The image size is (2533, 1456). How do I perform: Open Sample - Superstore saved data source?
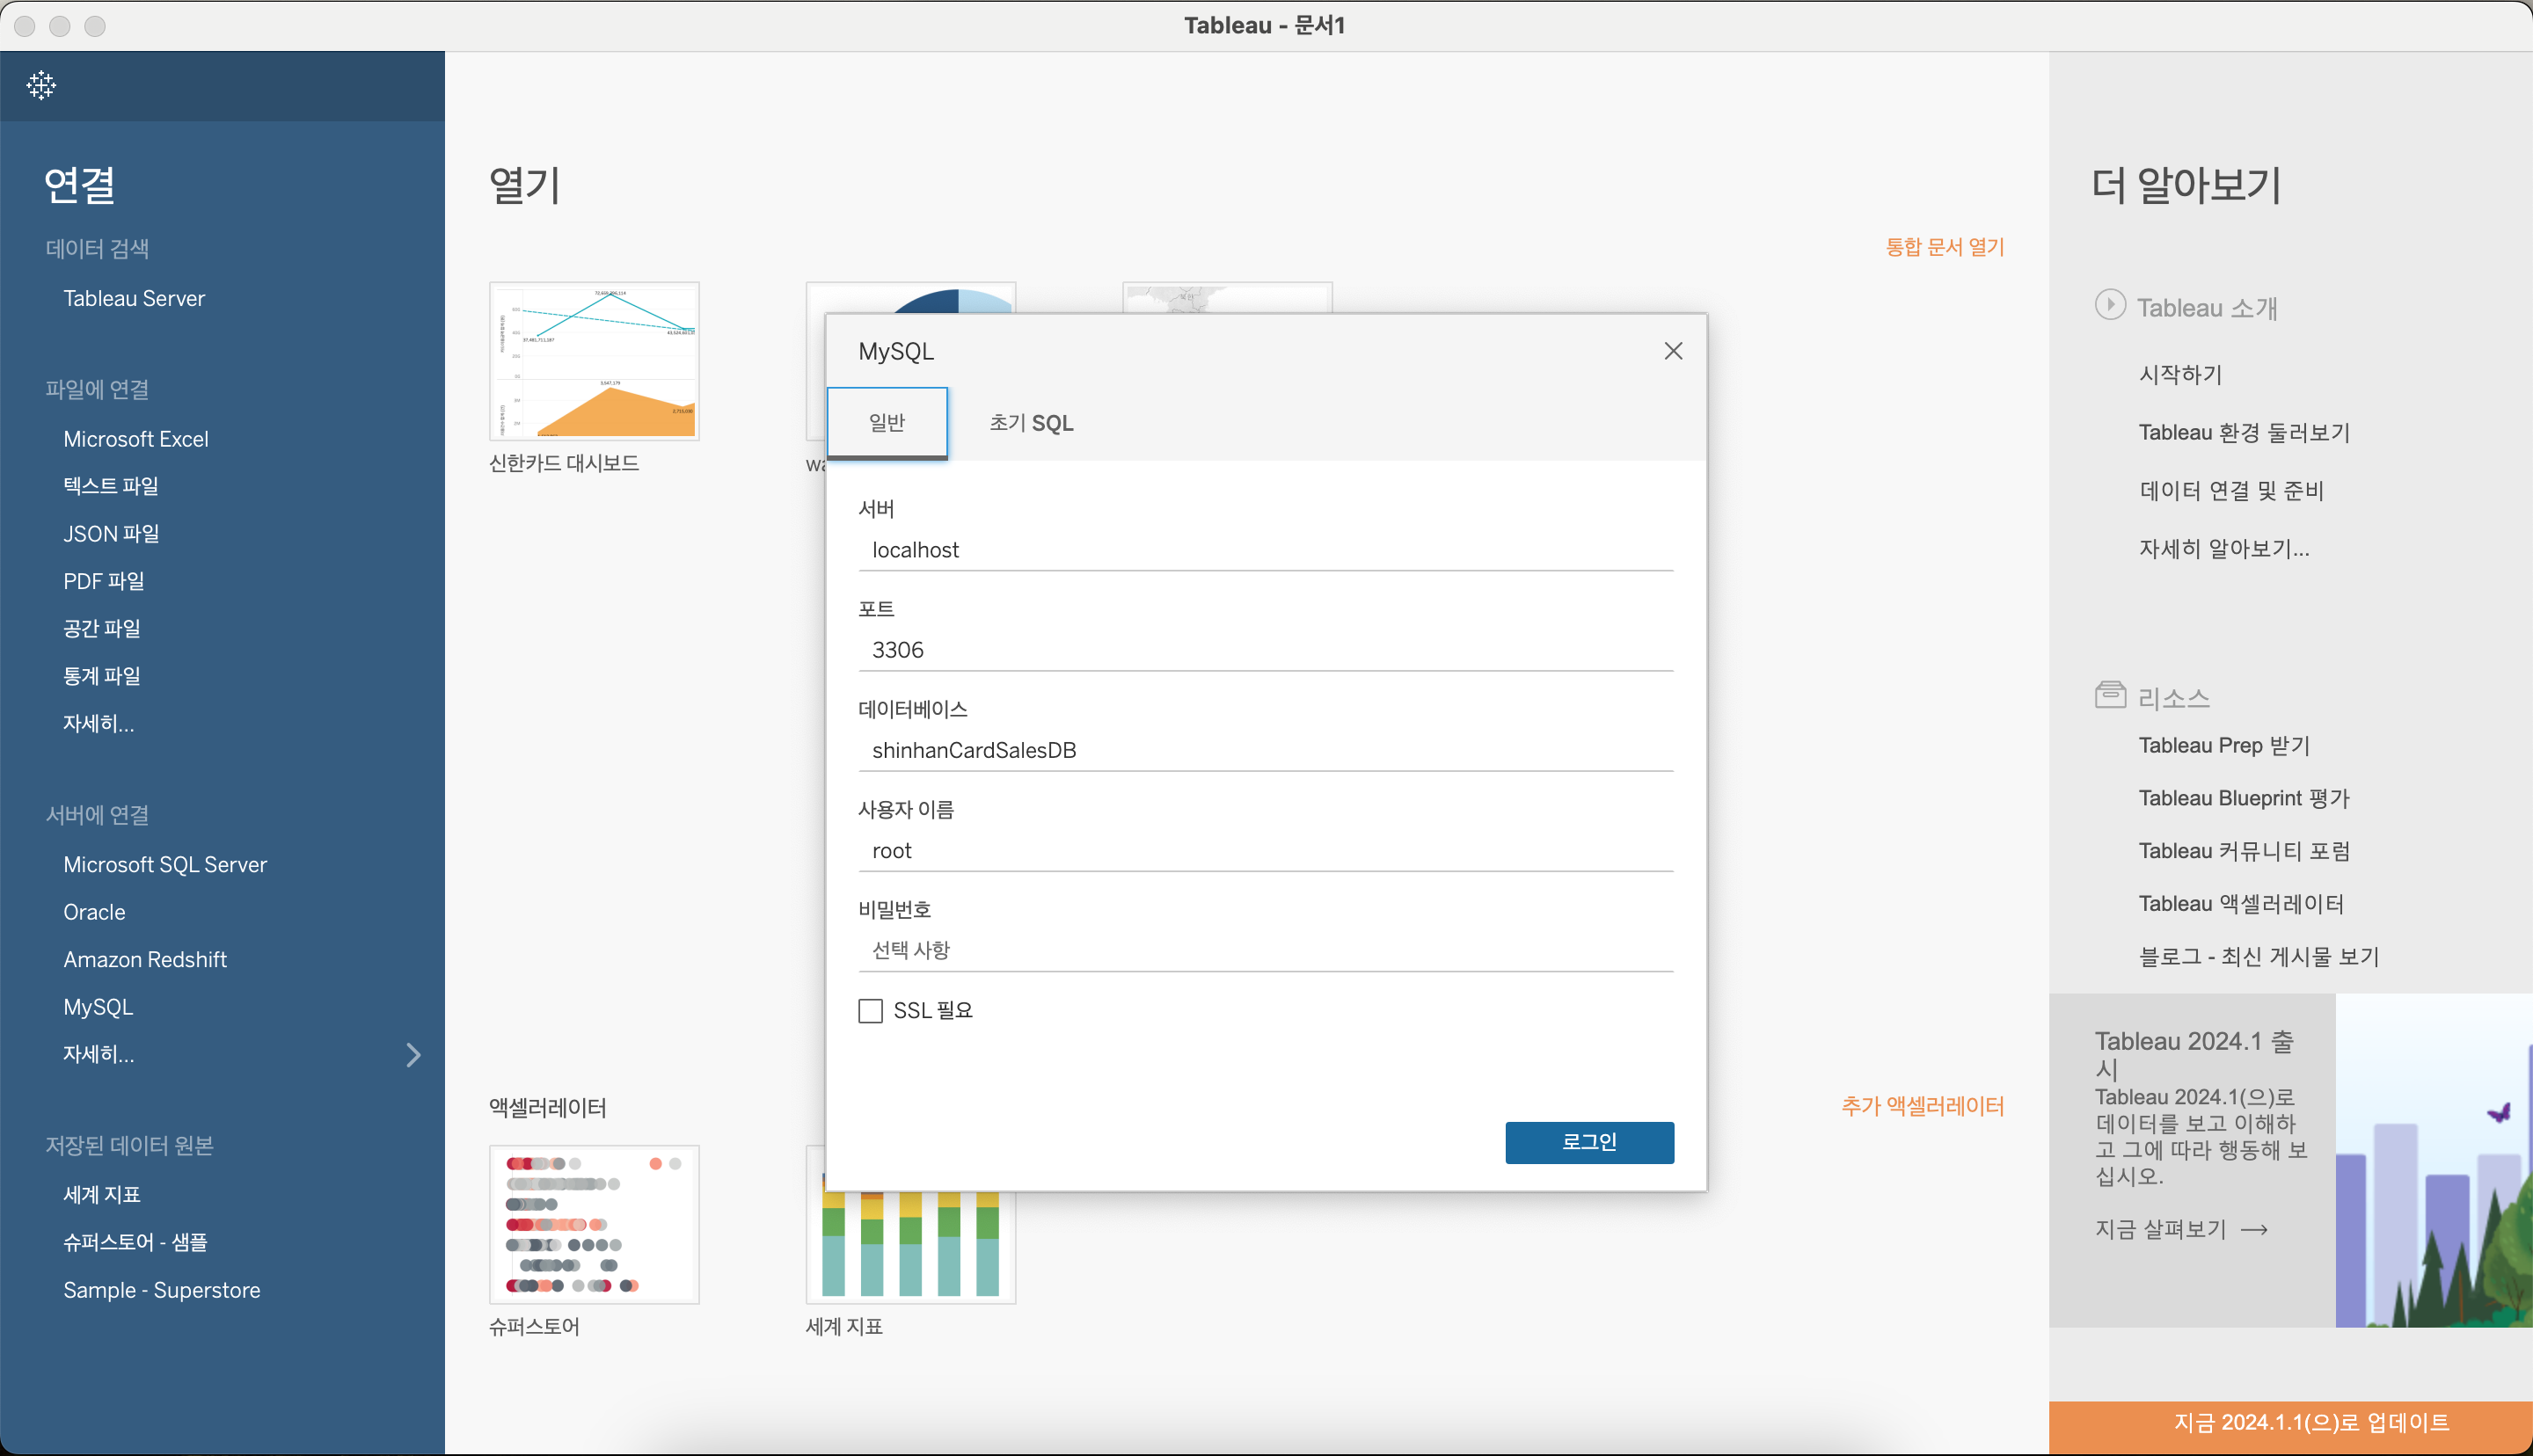click(162, 1290)
